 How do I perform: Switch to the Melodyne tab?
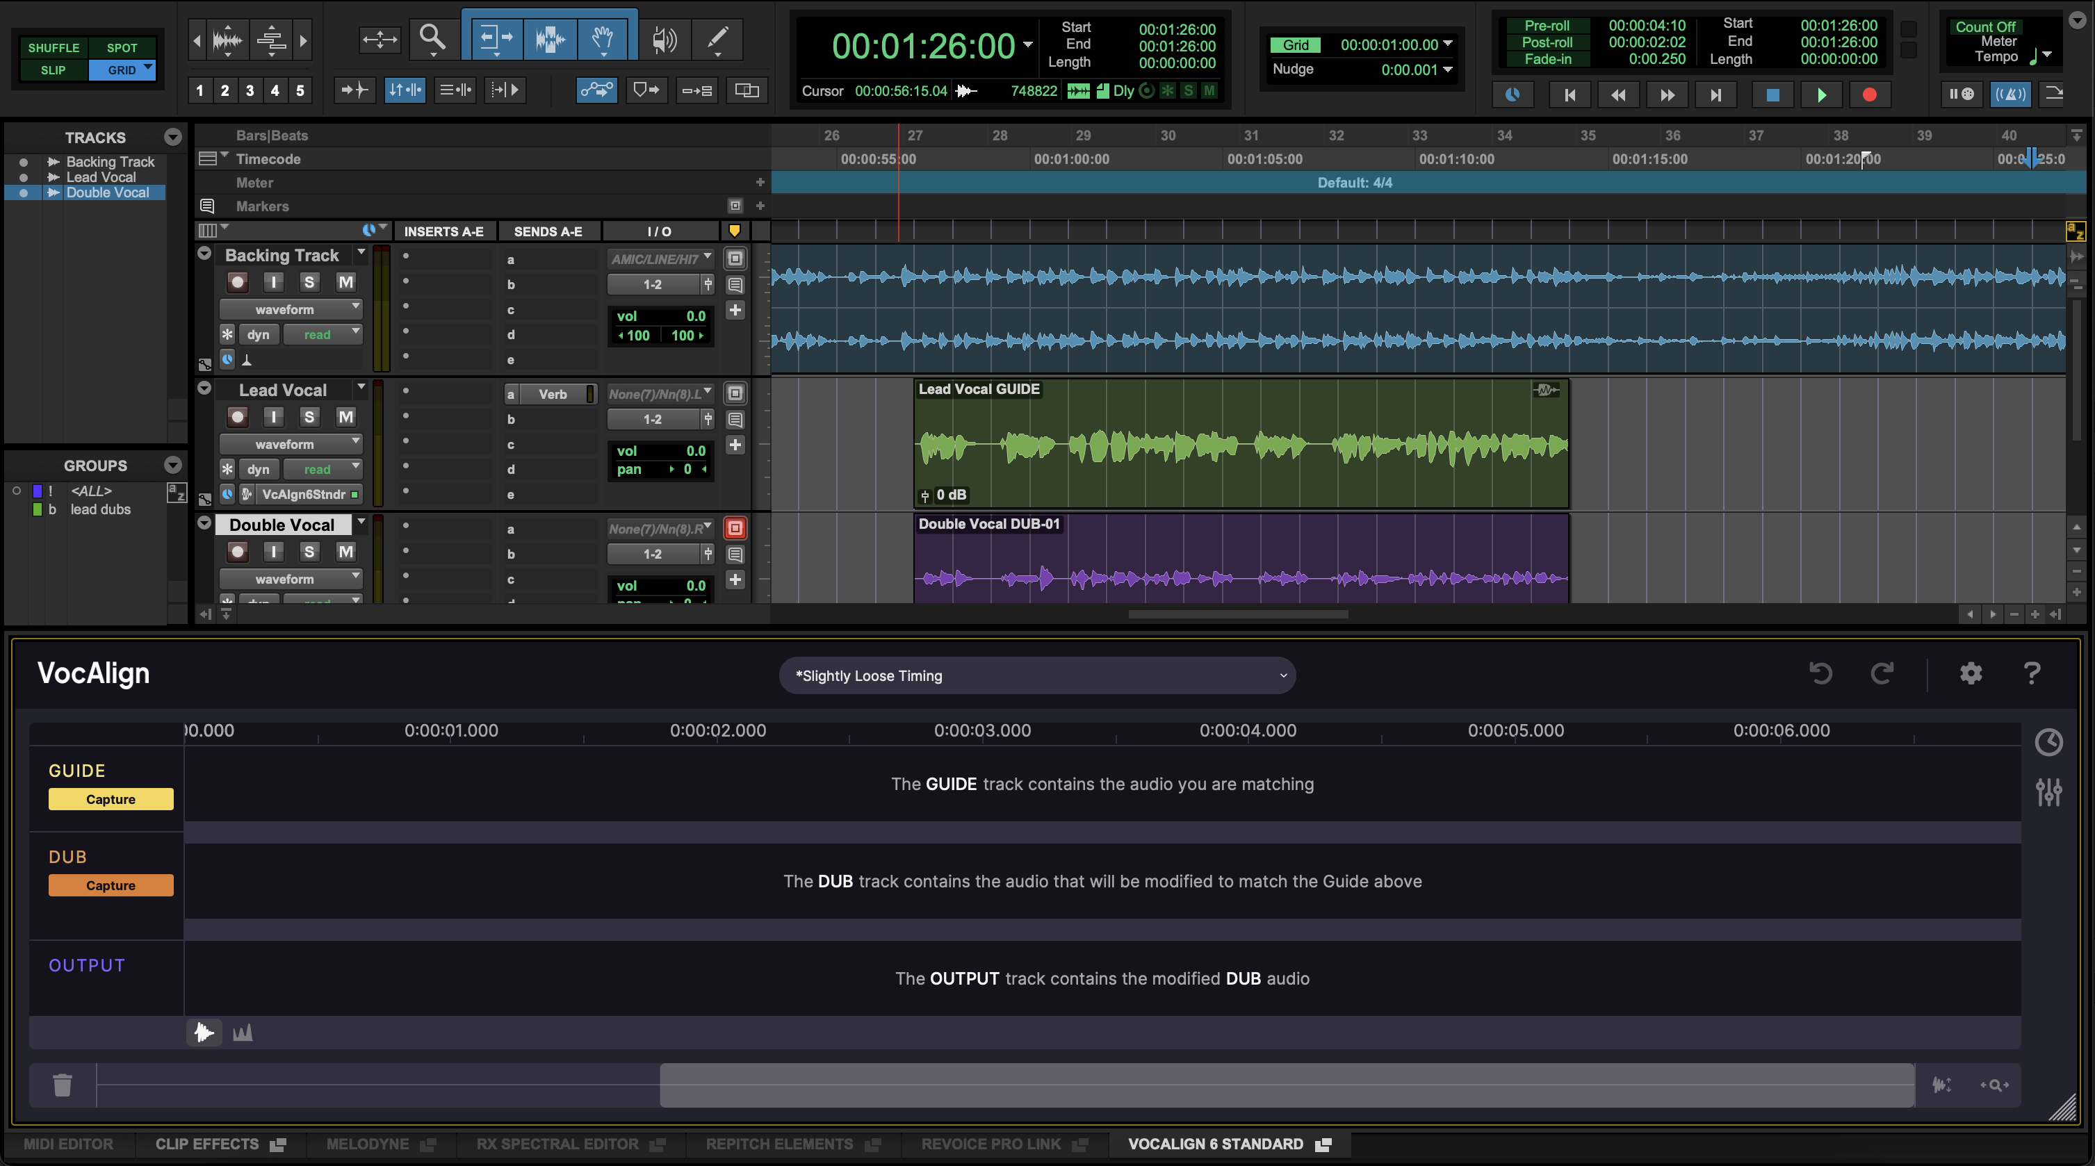tap(368, 1144)
